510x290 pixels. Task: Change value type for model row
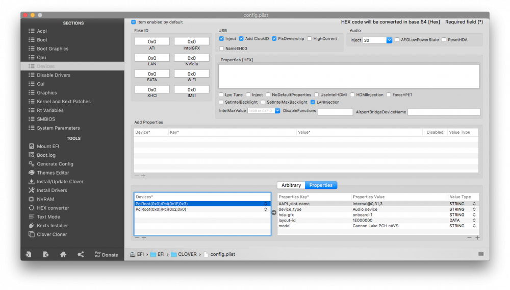pyautogui.click(x=474, y=226)
